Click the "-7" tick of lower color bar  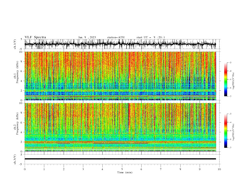(230, 147)
